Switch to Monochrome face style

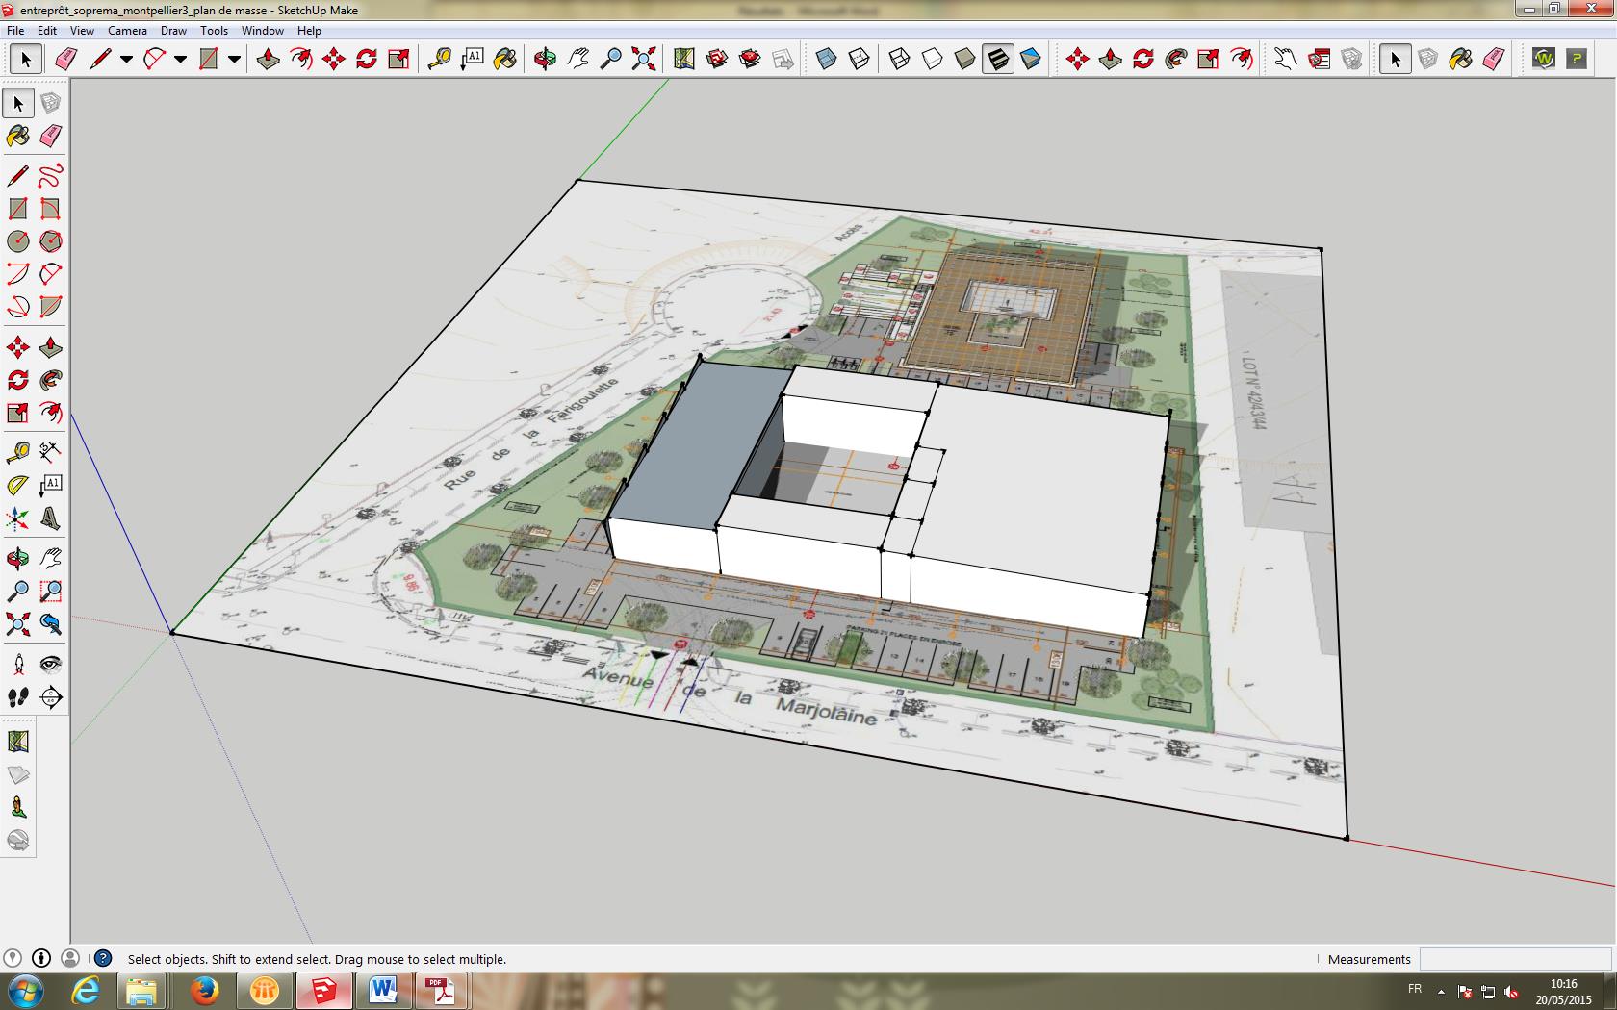1031,60
